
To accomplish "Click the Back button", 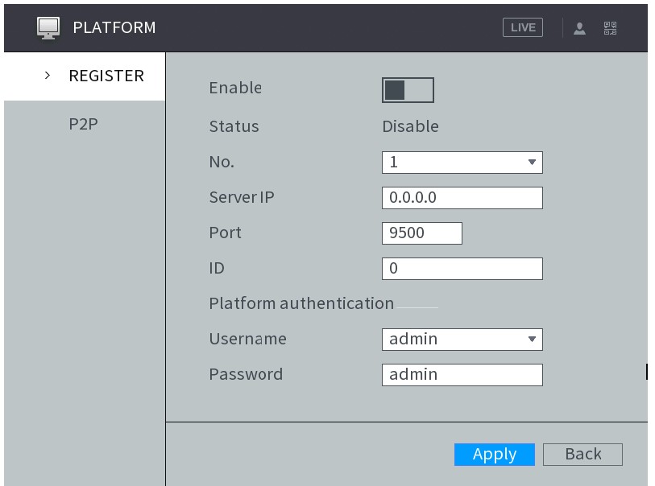I will [582, 454].
